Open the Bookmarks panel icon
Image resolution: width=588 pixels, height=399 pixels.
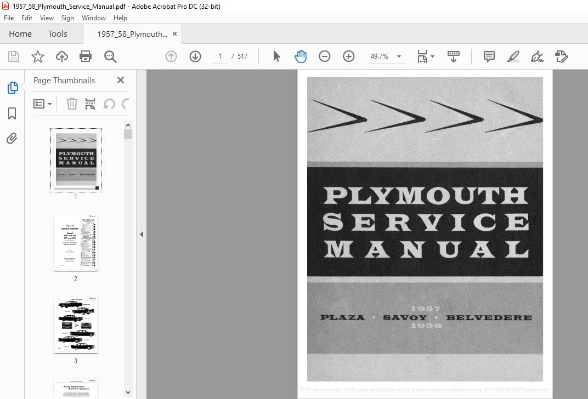click(12, 113)
